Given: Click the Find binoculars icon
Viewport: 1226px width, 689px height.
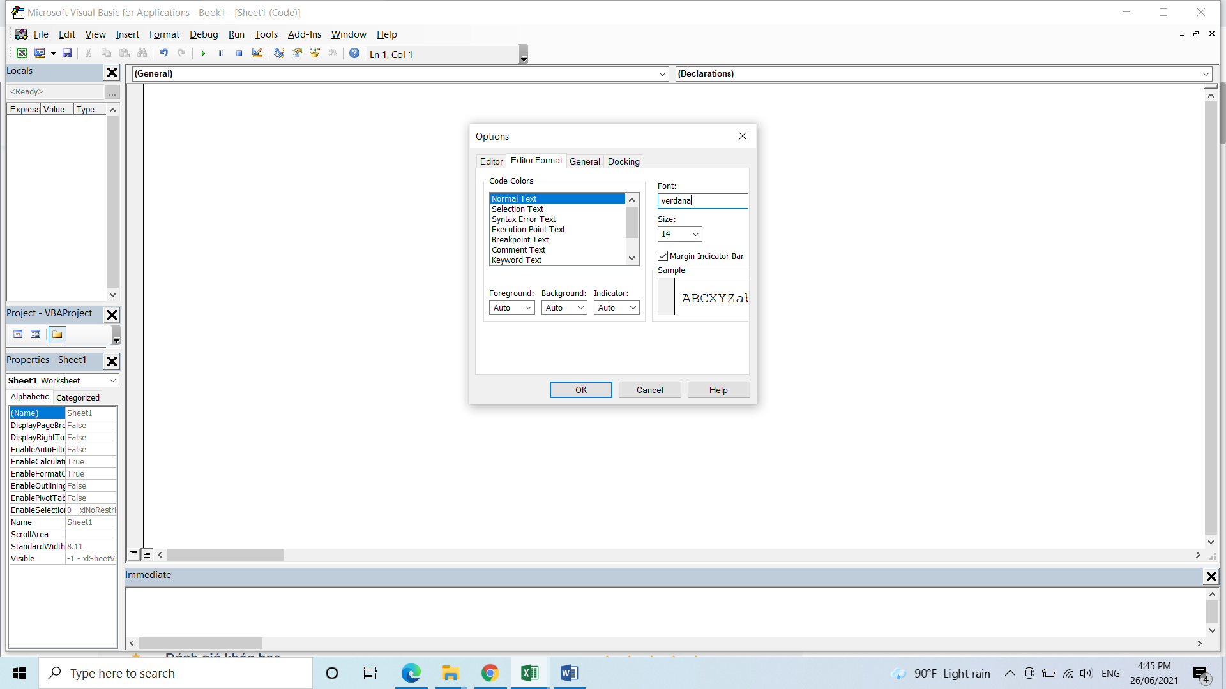Looking at the screenshot, I should [142, 54].
